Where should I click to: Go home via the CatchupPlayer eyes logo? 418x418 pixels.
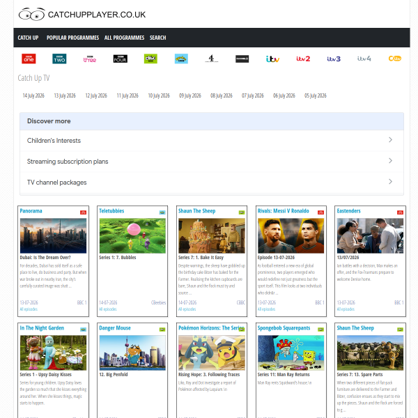click(32, 15)
